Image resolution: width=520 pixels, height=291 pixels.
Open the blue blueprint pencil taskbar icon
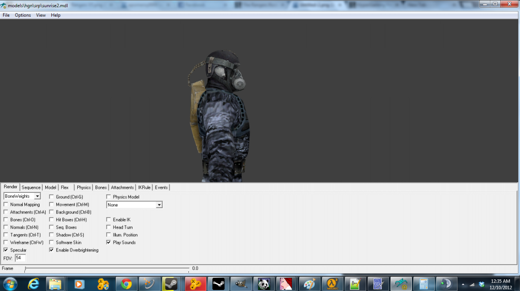click(378, 284)
